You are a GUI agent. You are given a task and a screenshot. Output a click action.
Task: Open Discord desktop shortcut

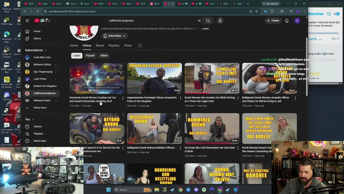click(x=7, y=96)
